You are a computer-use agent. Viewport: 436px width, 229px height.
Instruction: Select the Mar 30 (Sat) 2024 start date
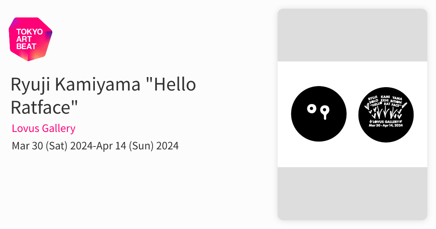point(53,146)
